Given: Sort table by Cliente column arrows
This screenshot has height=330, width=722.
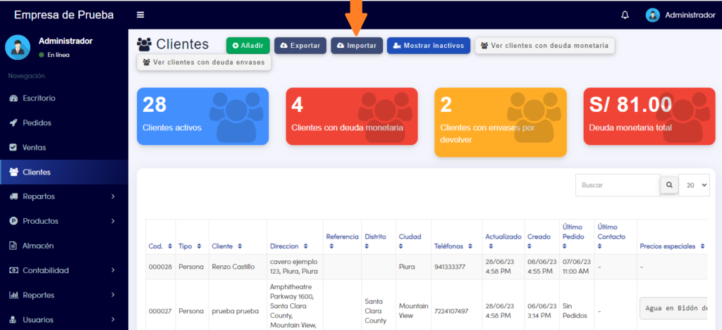Looking at the screenshot, I should (239, 246).
